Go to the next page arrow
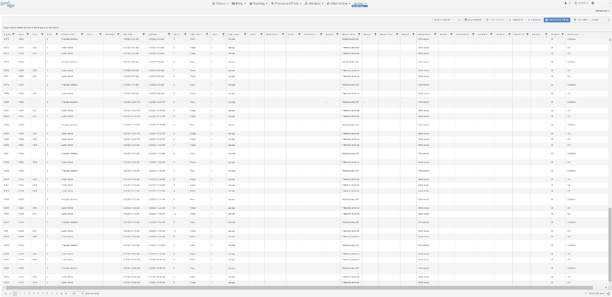Image resolution: width=612 pixels, height=297 pixels. [62, 293]
